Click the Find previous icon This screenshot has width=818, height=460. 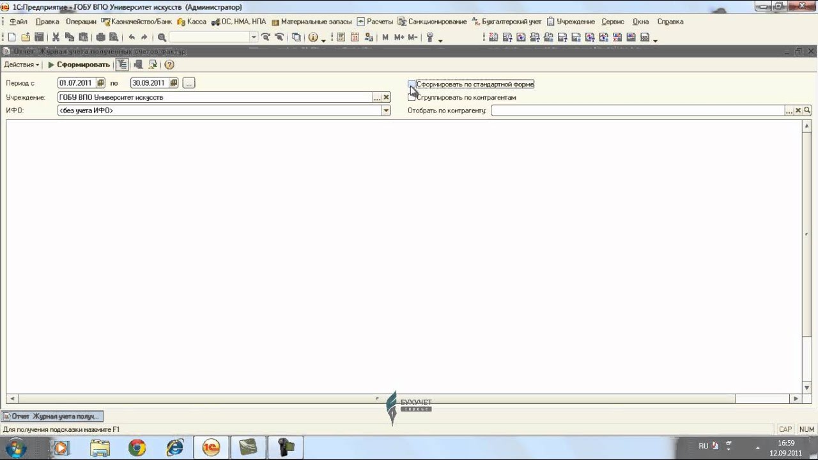[x=279, y=38]
